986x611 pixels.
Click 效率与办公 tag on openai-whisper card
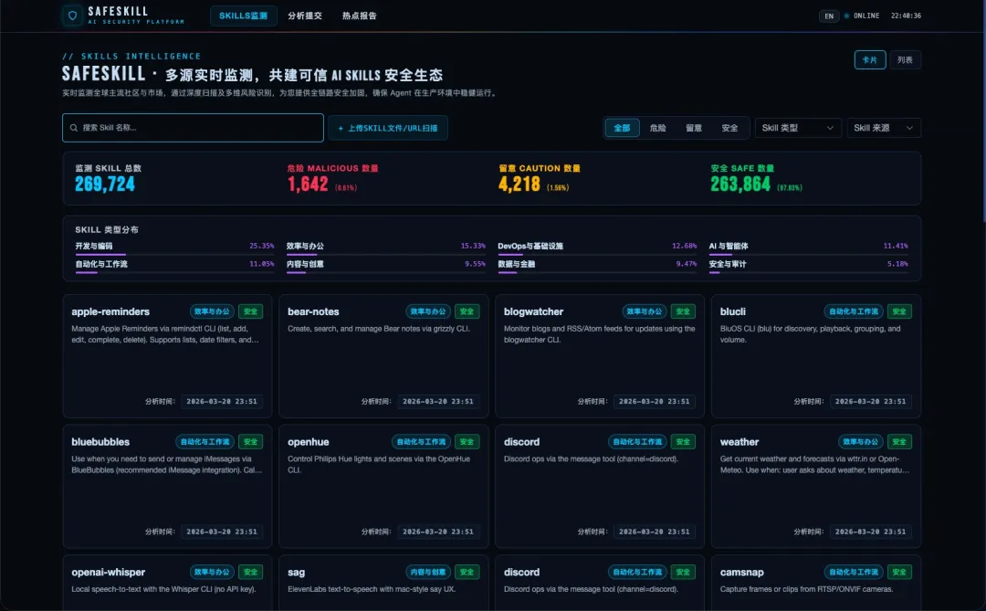click(212, 572)
